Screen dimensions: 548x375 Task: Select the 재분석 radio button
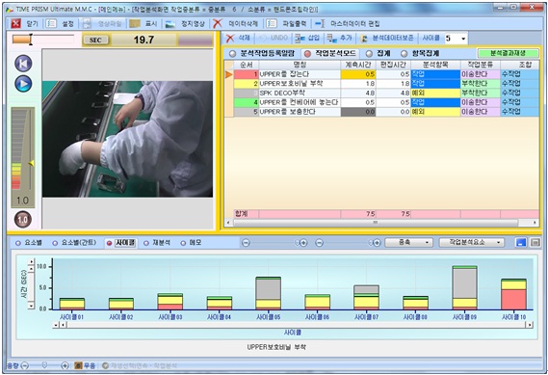pos(146,243)
